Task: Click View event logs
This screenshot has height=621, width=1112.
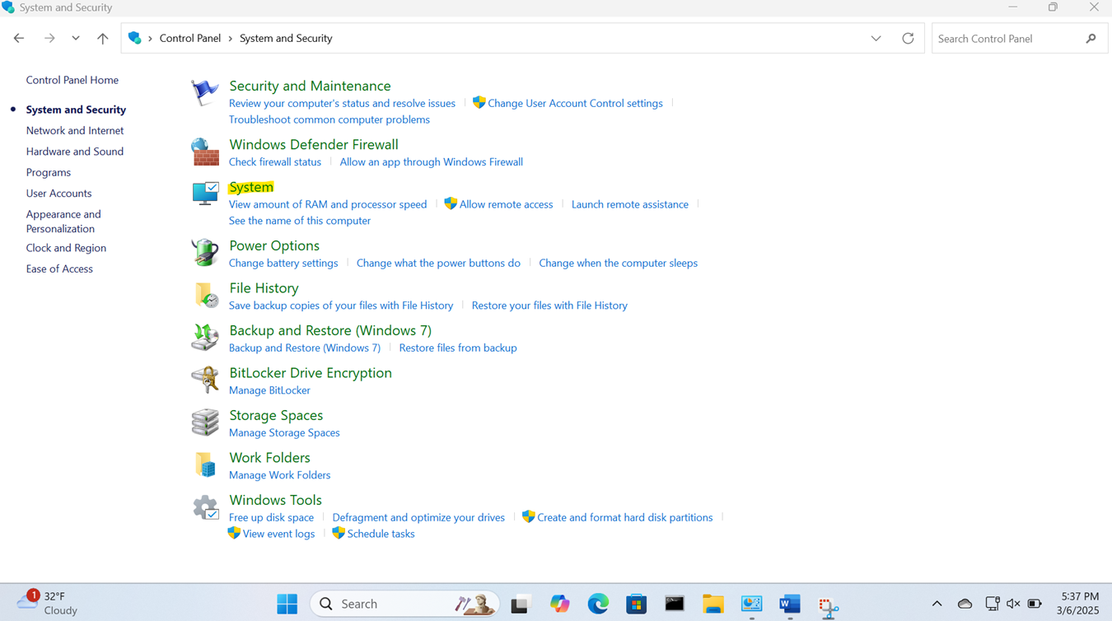Action: [278, 534]
